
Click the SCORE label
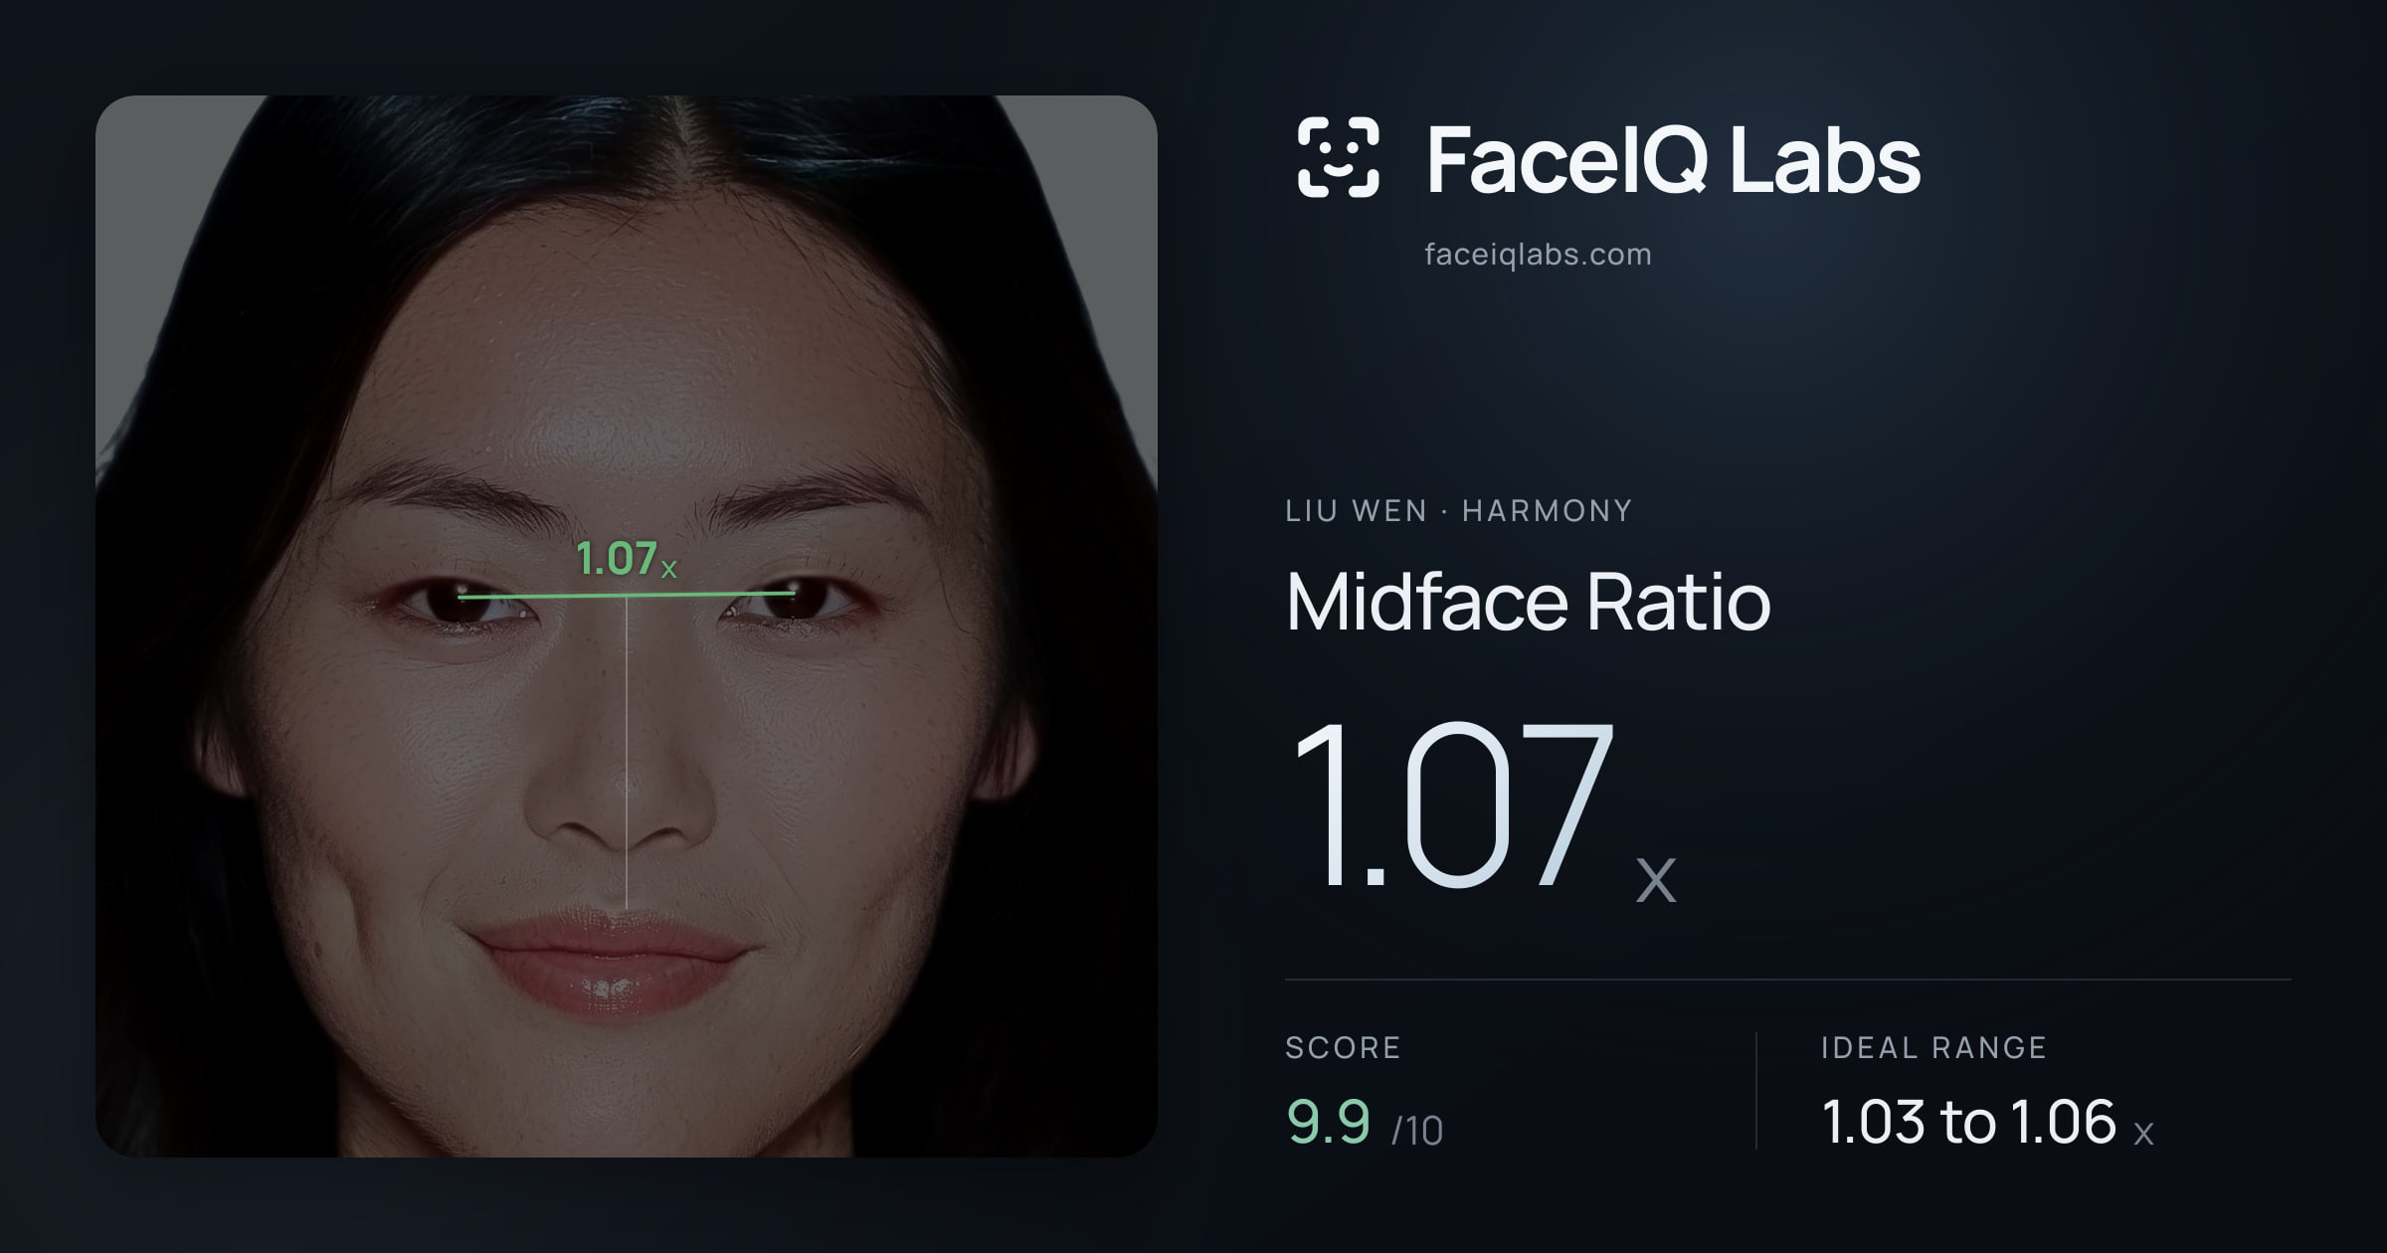[x=1343, y=1047]
